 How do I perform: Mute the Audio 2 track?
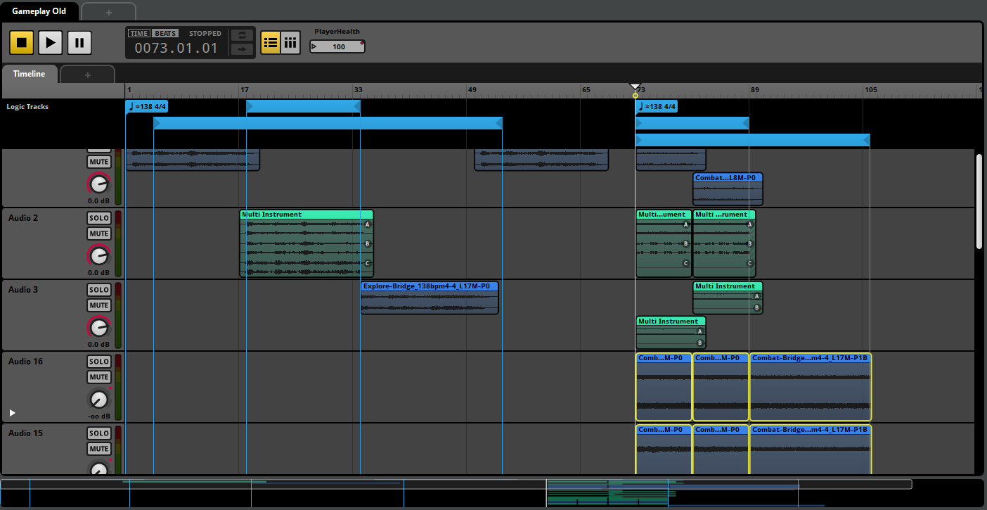pyautogui.click(x=98, y=234)
